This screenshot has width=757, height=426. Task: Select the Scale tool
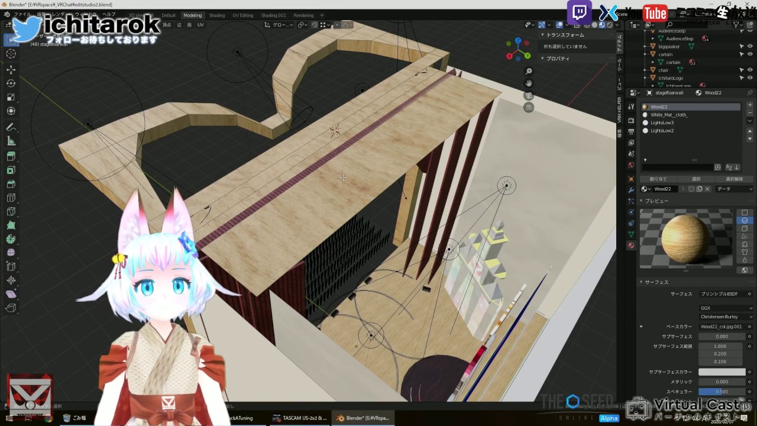11,98
